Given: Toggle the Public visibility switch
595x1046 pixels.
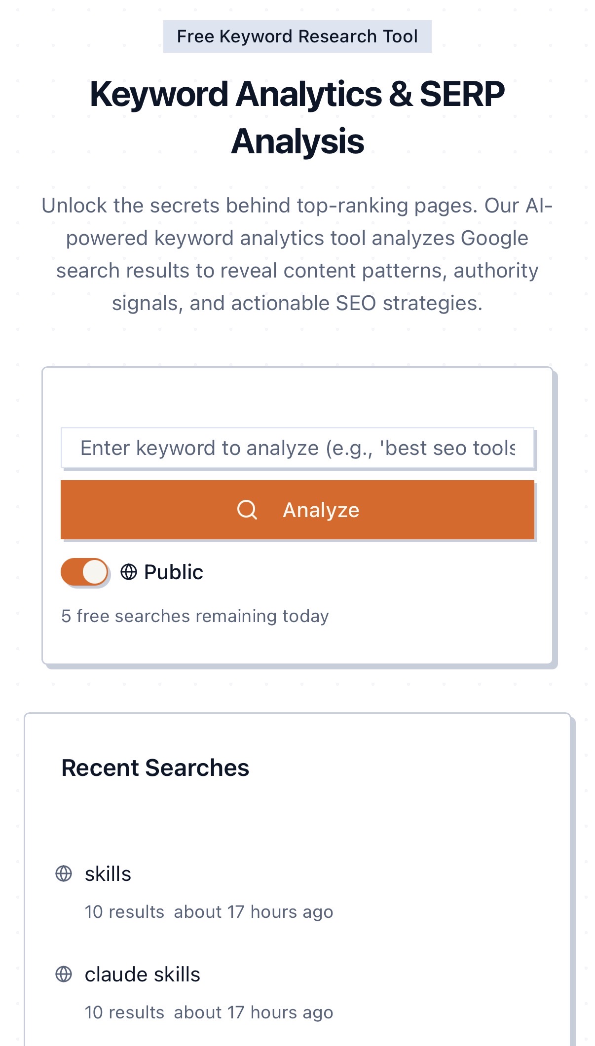Looking at the screenshot, I should tap(84, 572).
